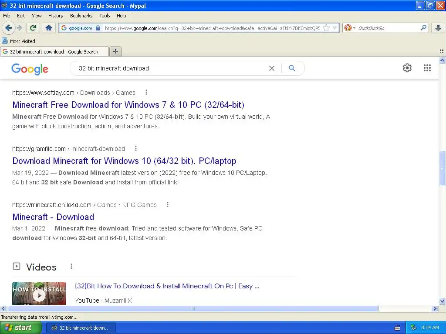Image resolution: width=446 pixels, height=334 pixels.
Task: Play the How To Install video thumbnail
Action: 39,294
